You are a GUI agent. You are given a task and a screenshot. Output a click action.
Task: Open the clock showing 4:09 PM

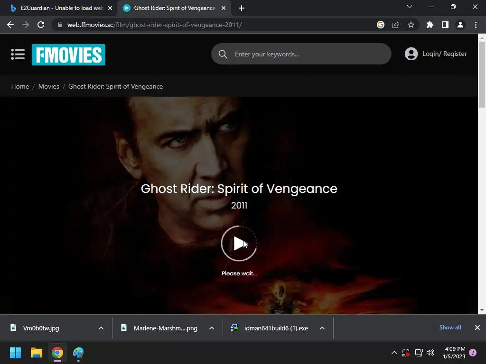point(454,353)
